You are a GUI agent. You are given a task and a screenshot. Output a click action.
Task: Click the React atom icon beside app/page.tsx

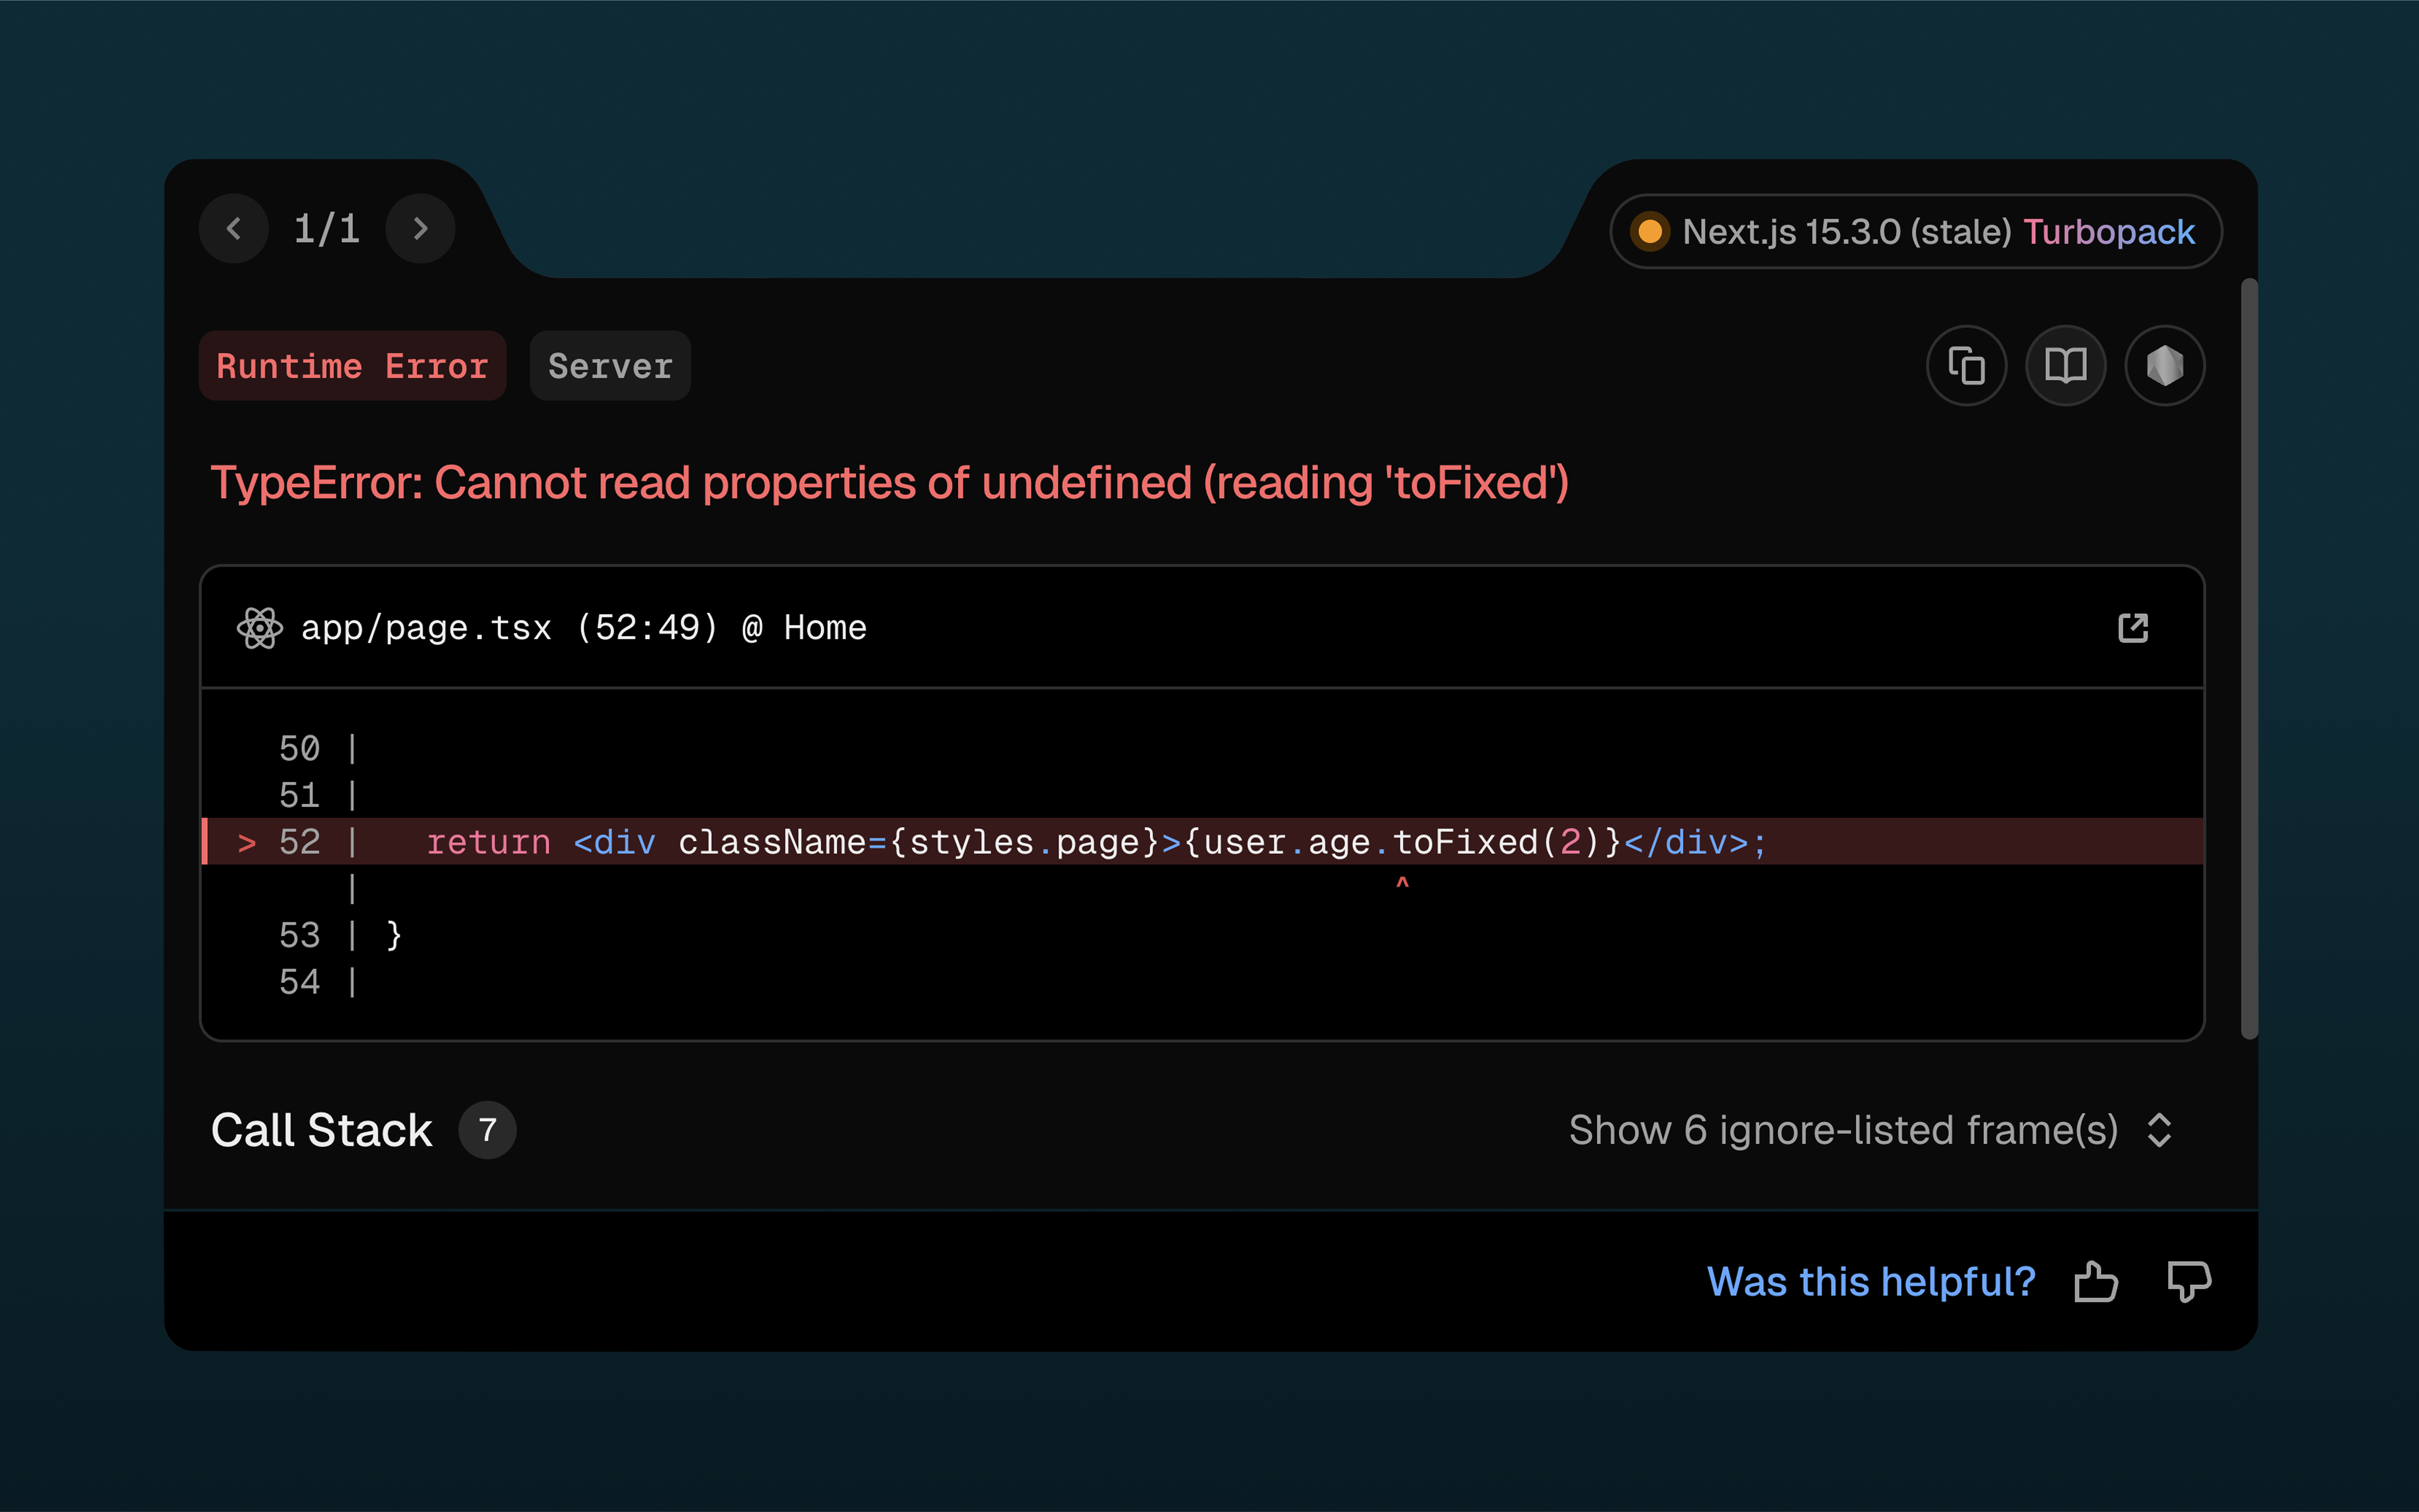(x=260, y=628)
